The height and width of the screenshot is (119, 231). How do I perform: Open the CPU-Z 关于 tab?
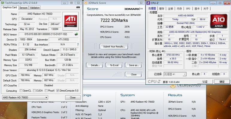point(206,9)
